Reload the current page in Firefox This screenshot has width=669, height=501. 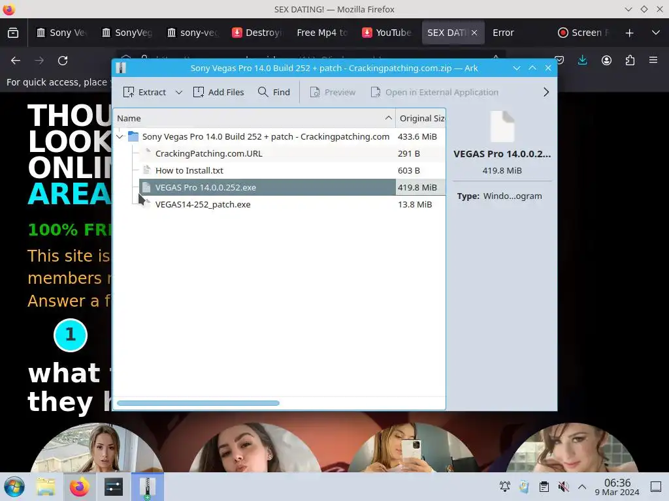click(x=63, y=61)
